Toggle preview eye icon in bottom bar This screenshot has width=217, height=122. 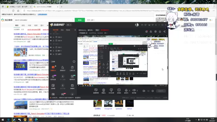(x=148, y=91)
